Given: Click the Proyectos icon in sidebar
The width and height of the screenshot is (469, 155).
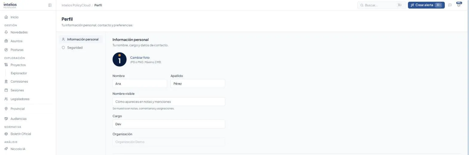Looking at the screenshot, I should pos(6,65).
